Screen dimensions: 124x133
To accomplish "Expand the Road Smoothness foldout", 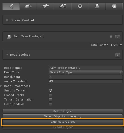I will (1, 86).
